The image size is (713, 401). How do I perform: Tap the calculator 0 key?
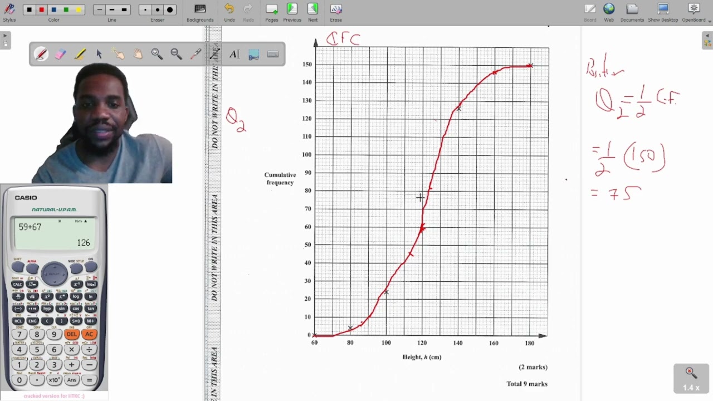(x=19, y=380)
